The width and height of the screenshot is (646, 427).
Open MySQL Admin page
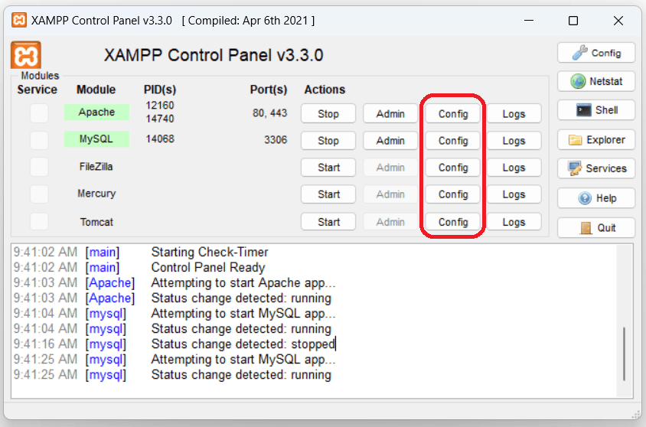390,140
